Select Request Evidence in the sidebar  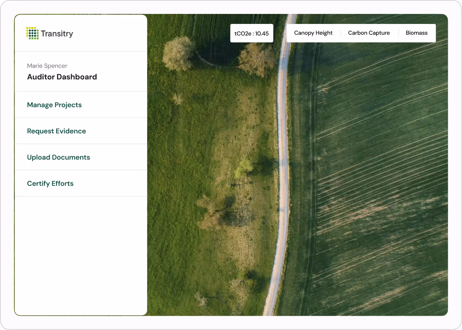coord(56,131)
